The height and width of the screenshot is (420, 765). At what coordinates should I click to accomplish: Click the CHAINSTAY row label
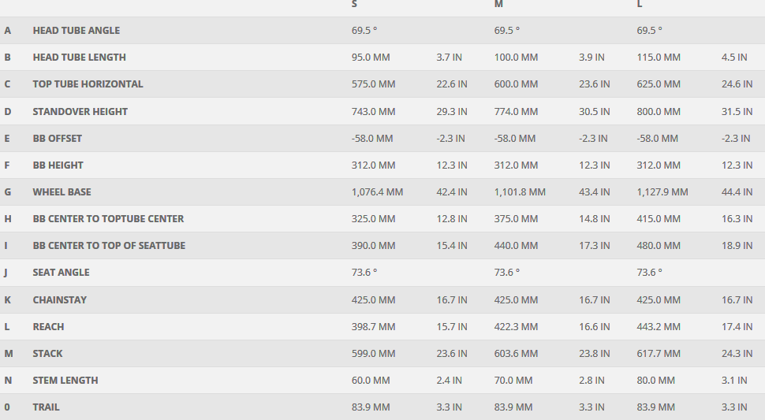(60, 300)
